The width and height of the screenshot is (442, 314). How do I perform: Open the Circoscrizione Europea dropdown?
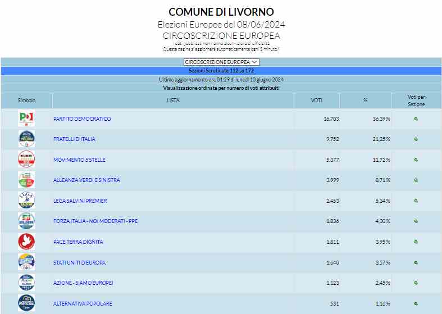click(x=221, y=62)
